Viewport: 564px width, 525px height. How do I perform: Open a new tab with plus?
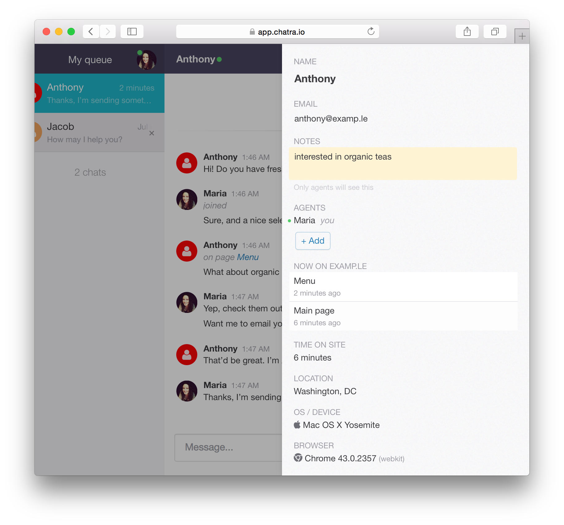click(x=522, y=36)
